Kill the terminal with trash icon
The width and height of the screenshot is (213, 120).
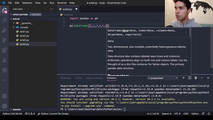[x=196, y=78]
